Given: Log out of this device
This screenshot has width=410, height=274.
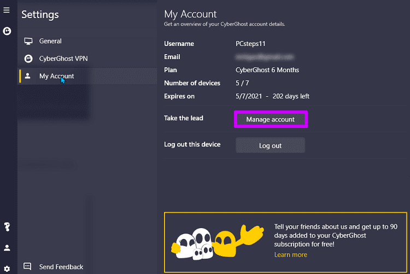Looking at the screenshot, I should 270,145.
